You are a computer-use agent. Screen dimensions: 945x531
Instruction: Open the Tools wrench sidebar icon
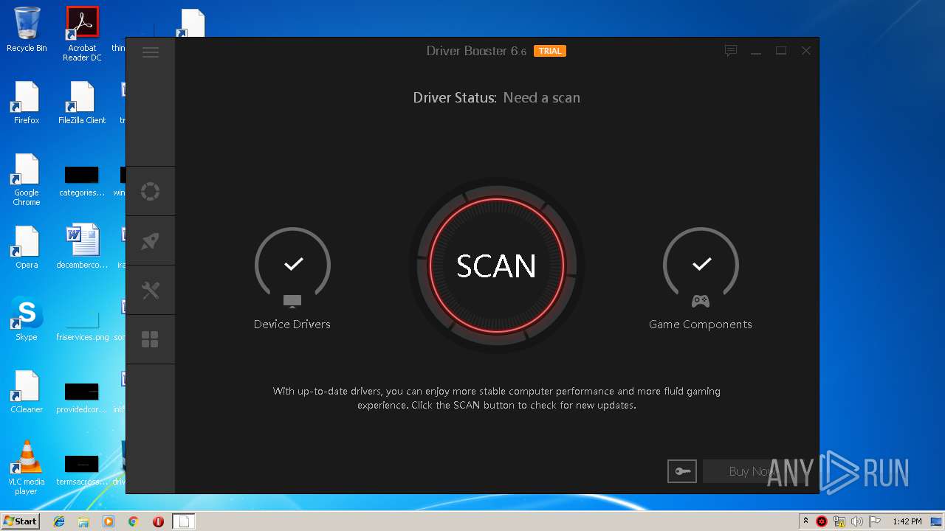(150, 291)
